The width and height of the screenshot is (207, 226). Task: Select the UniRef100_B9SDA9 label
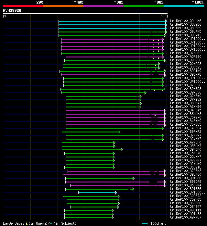tap(186, 182)
